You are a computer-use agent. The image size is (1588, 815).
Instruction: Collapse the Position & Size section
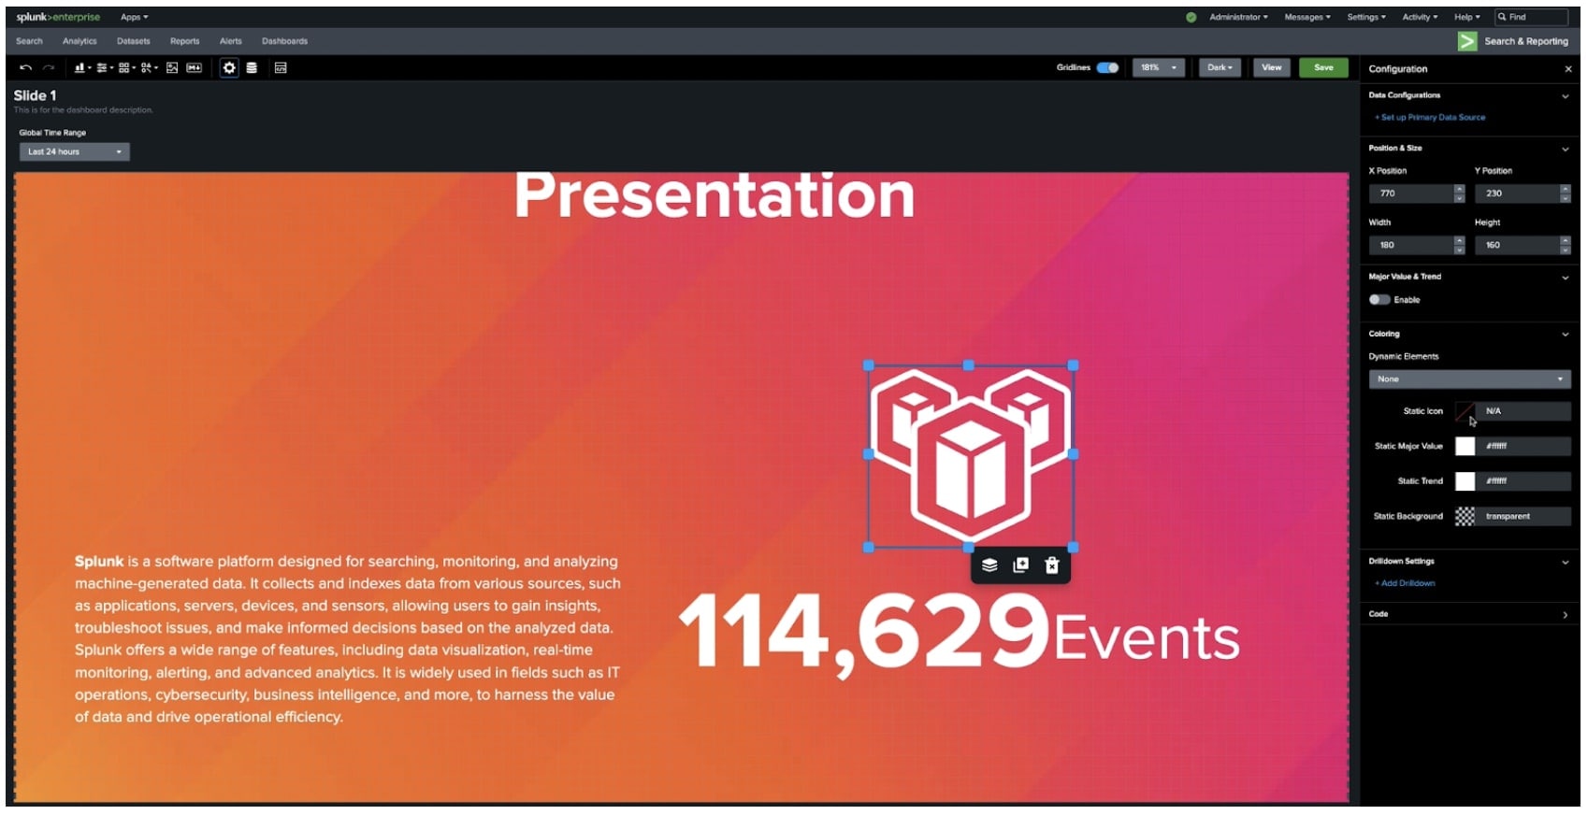(1565, 149)
